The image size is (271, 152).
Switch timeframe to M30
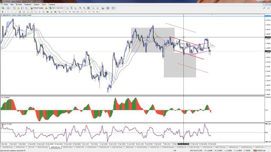pos(77,12)
